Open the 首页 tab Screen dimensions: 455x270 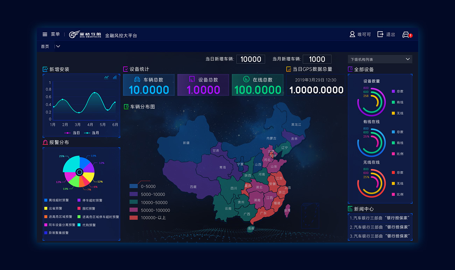[45, 46]
